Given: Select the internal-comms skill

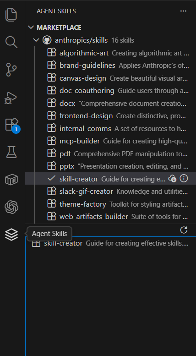Looking at the screenshot, I should pos(110,128).
